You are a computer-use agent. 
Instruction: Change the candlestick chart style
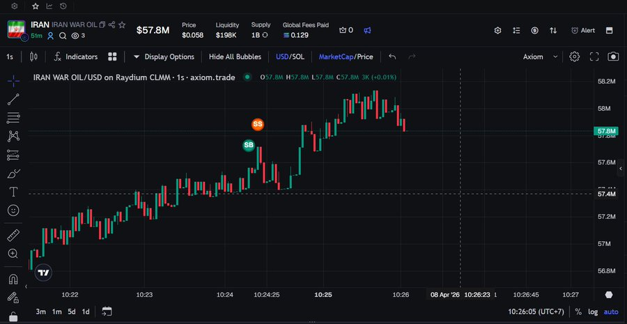pyautogui.click(x=33, y=57)
